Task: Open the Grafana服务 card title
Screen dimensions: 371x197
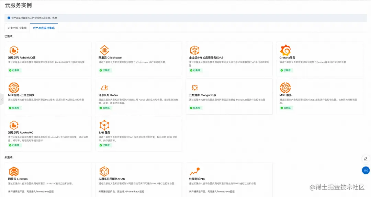Action: coord(287,57)
